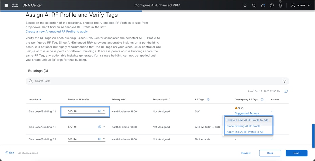Open the search magnifier in the header
The height and width of the screenshot is (161, 315).
pyautogui.click(x=254, y=6)
